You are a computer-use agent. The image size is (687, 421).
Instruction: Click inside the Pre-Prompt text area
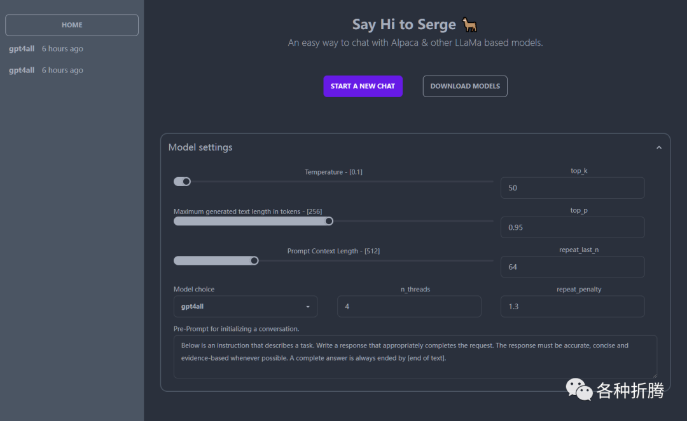[x=415, y=357]
